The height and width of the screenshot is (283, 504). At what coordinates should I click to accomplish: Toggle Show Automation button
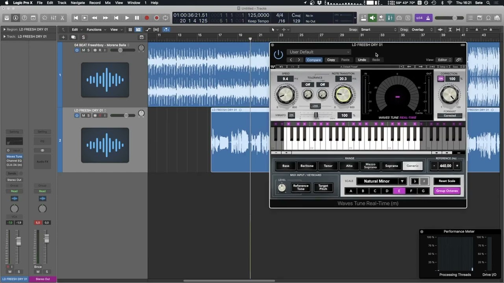pos(148,29)
